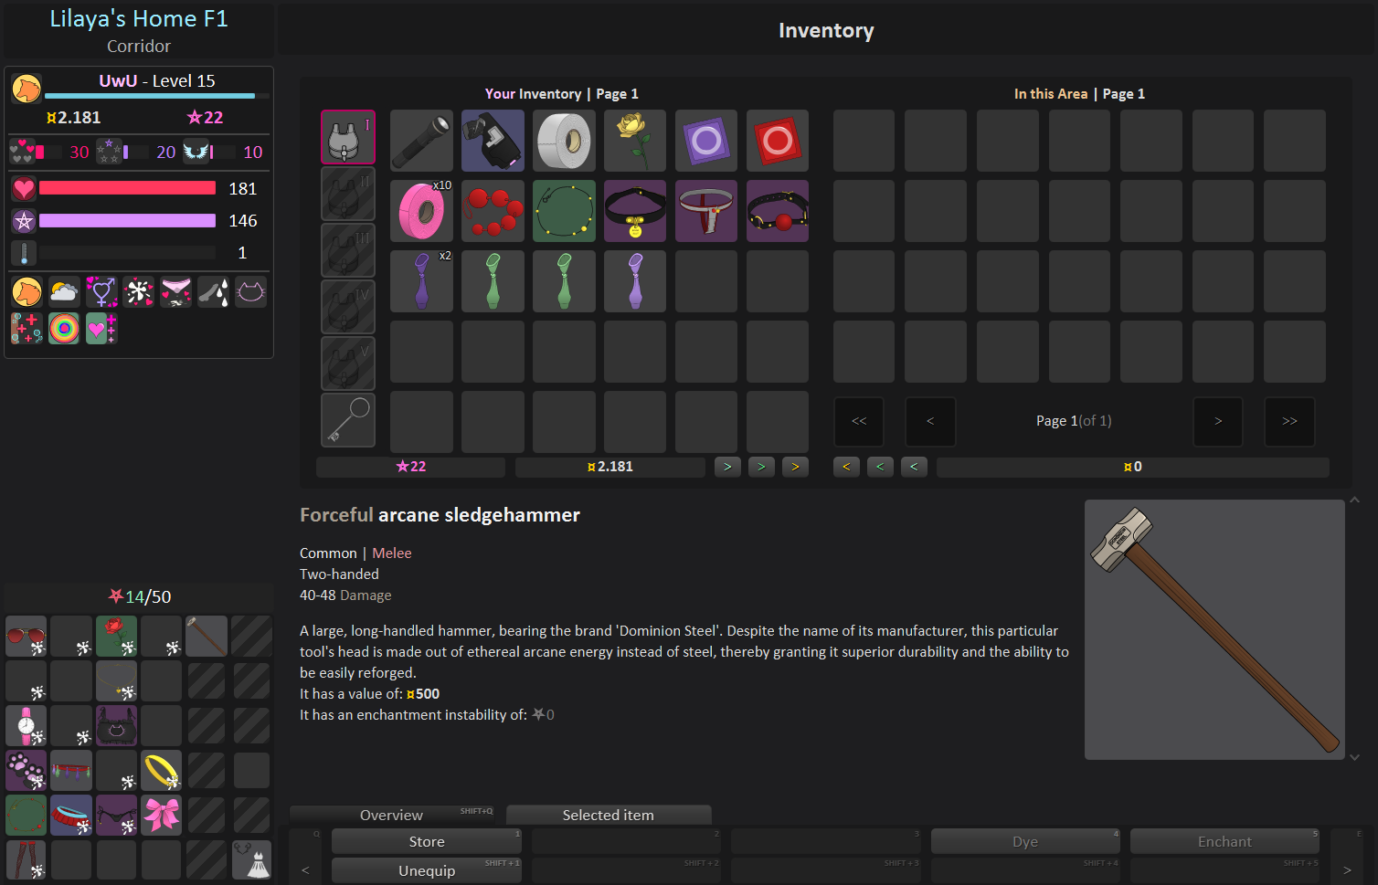1378x885 pixels.
Task: Choose the pink tape stack marked x10
Action: click(x=421, y=211)
